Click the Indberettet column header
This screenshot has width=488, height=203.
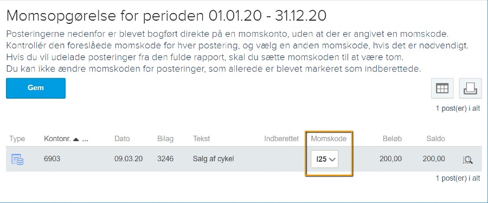click(281, 139)
